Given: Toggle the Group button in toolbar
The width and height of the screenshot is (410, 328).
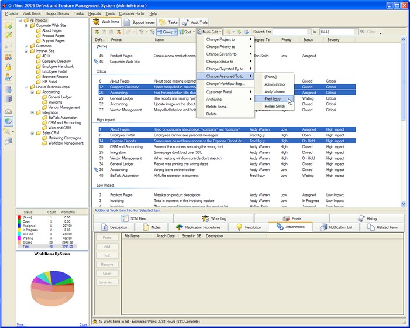Looking at the screenshot, I should pos(166,32).
